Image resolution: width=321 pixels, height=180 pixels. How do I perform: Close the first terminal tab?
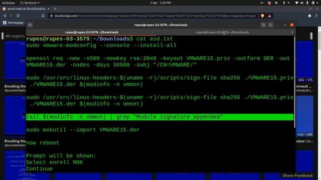[153, 32]
